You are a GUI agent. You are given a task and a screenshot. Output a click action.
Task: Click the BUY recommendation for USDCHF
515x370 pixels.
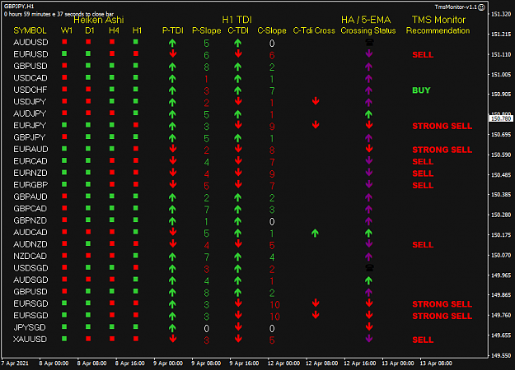[421, 90]
